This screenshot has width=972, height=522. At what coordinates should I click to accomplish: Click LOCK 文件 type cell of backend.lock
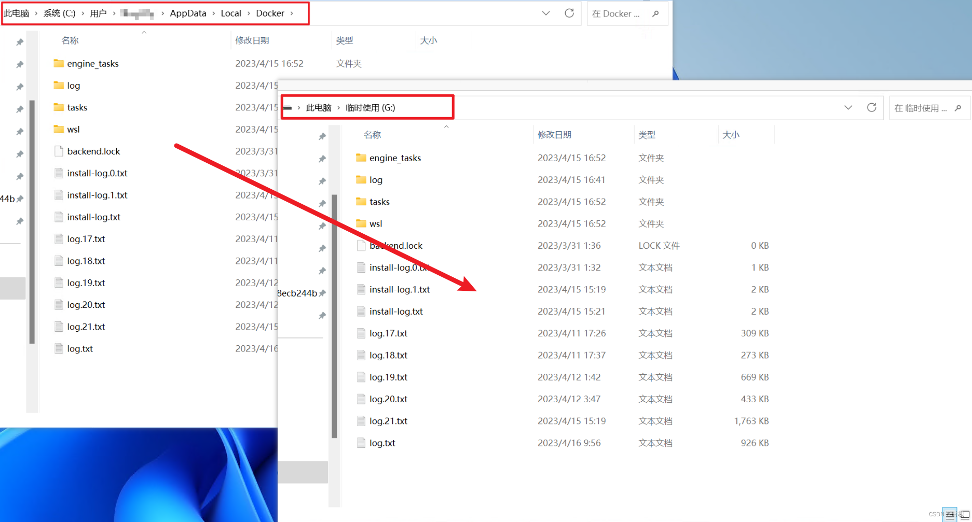[x=659, y=246]
